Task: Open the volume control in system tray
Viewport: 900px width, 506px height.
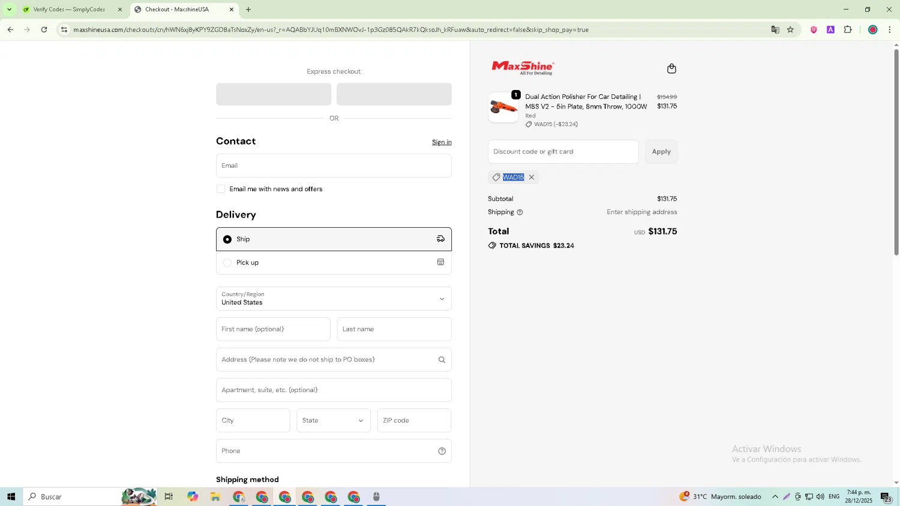Action: click(820, 497)
